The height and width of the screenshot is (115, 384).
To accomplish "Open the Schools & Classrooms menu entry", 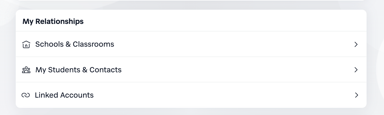I will pyautogui.click(x=75, y=44).
